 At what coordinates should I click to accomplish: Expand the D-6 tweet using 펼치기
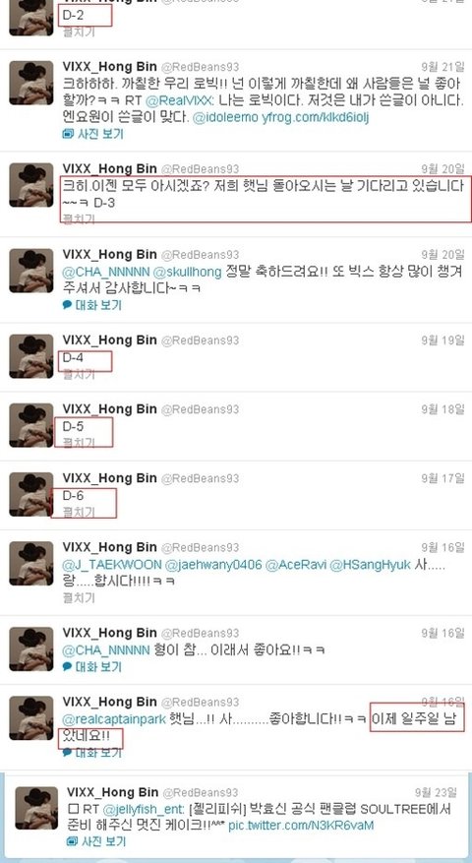[79, 512]
